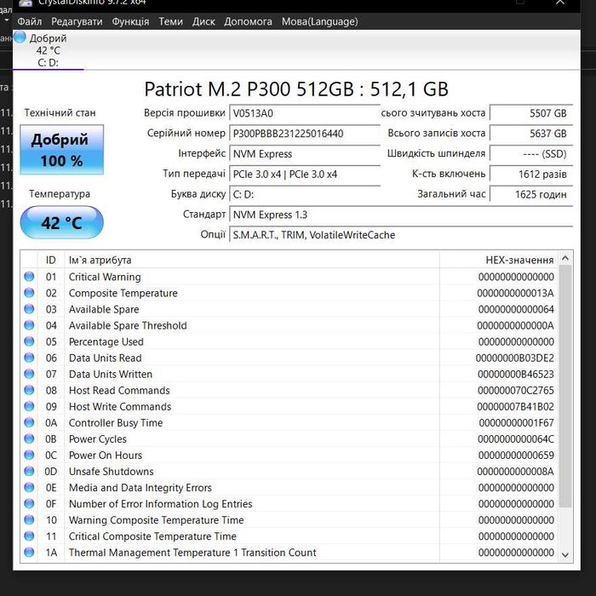Click the firmware version field V0513A0

click(x=305, y=113)
